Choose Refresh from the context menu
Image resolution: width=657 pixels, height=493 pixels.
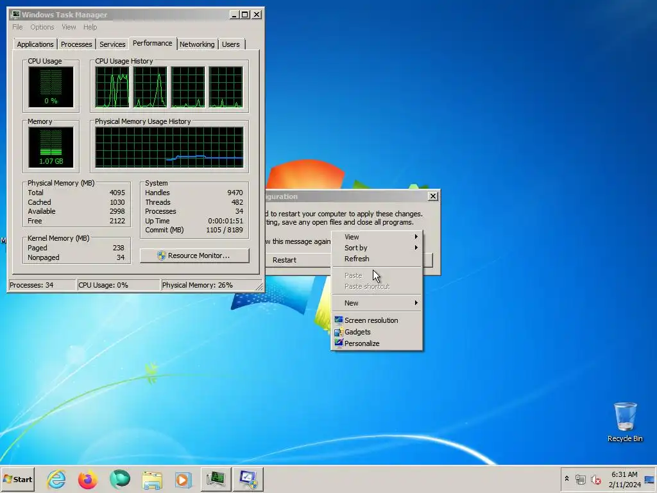point(377,259)
